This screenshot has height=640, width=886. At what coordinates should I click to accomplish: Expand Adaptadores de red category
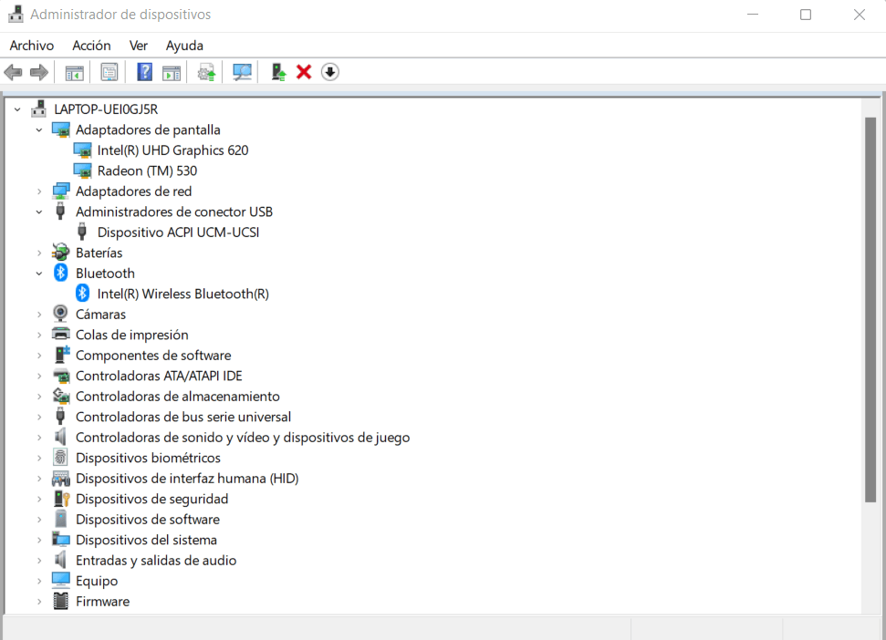click(x=39, y=191)
